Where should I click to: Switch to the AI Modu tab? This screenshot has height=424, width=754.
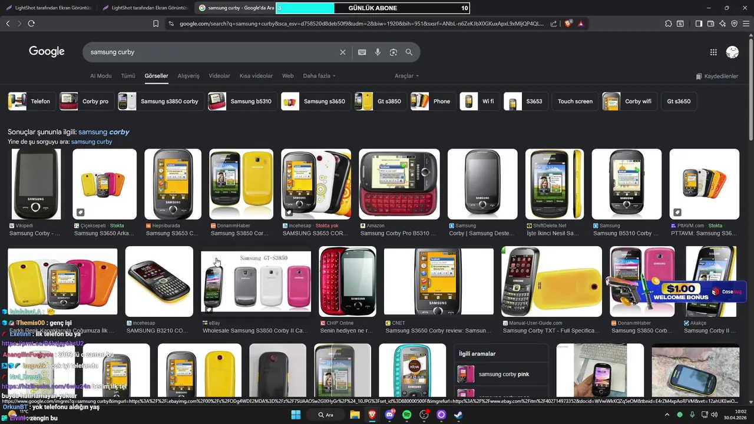101,76
